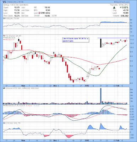137x142 pixels.
Task: Click the 300 label on CCI axis
Action: coord(132,124)
